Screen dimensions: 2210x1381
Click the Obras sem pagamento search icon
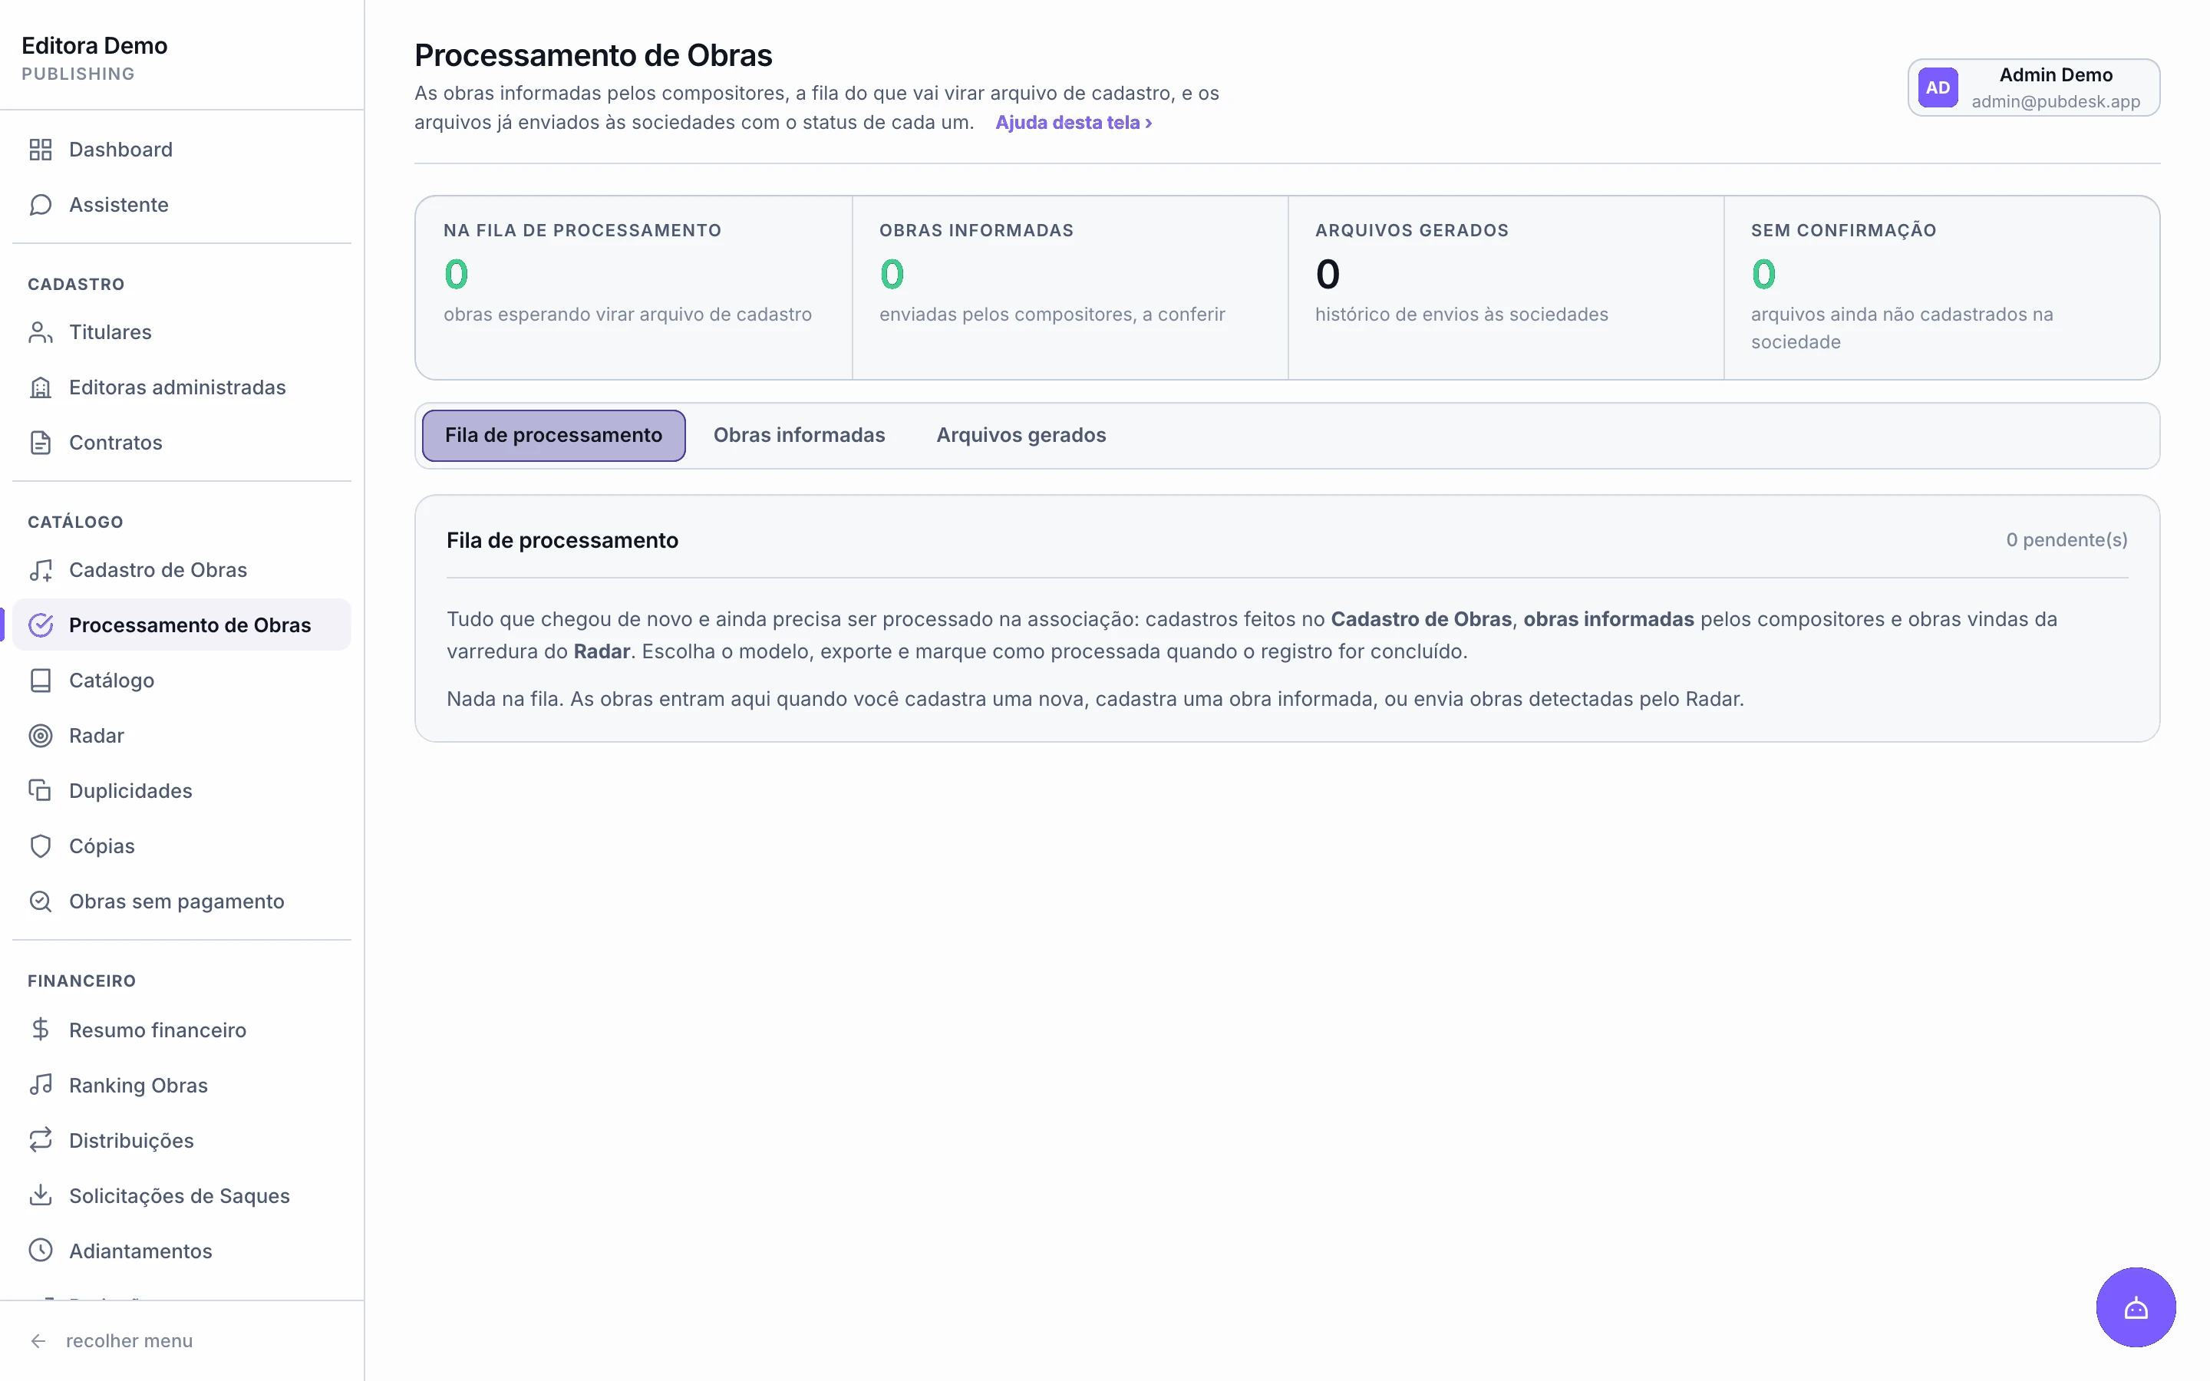40,901
